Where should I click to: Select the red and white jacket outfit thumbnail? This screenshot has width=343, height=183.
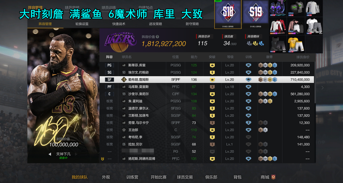[x=278, y=26]
